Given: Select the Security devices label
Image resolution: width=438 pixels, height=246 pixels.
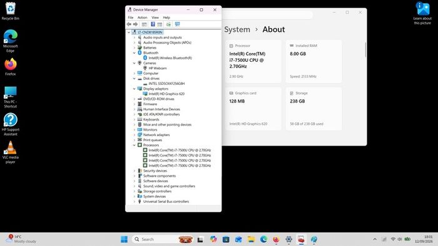Looking at the screenshot, I should coord(155,171).
